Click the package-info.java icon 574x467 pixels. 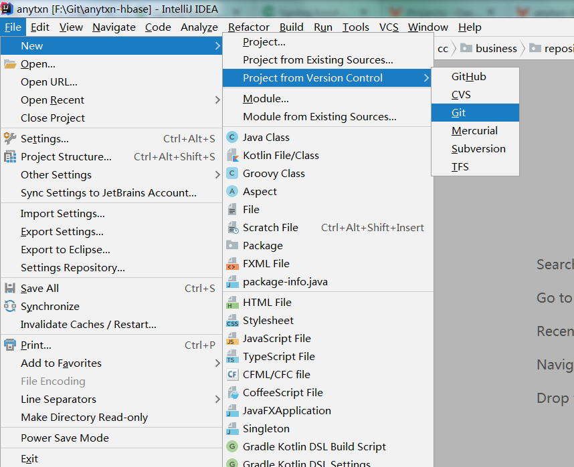(x=232, y=281)
